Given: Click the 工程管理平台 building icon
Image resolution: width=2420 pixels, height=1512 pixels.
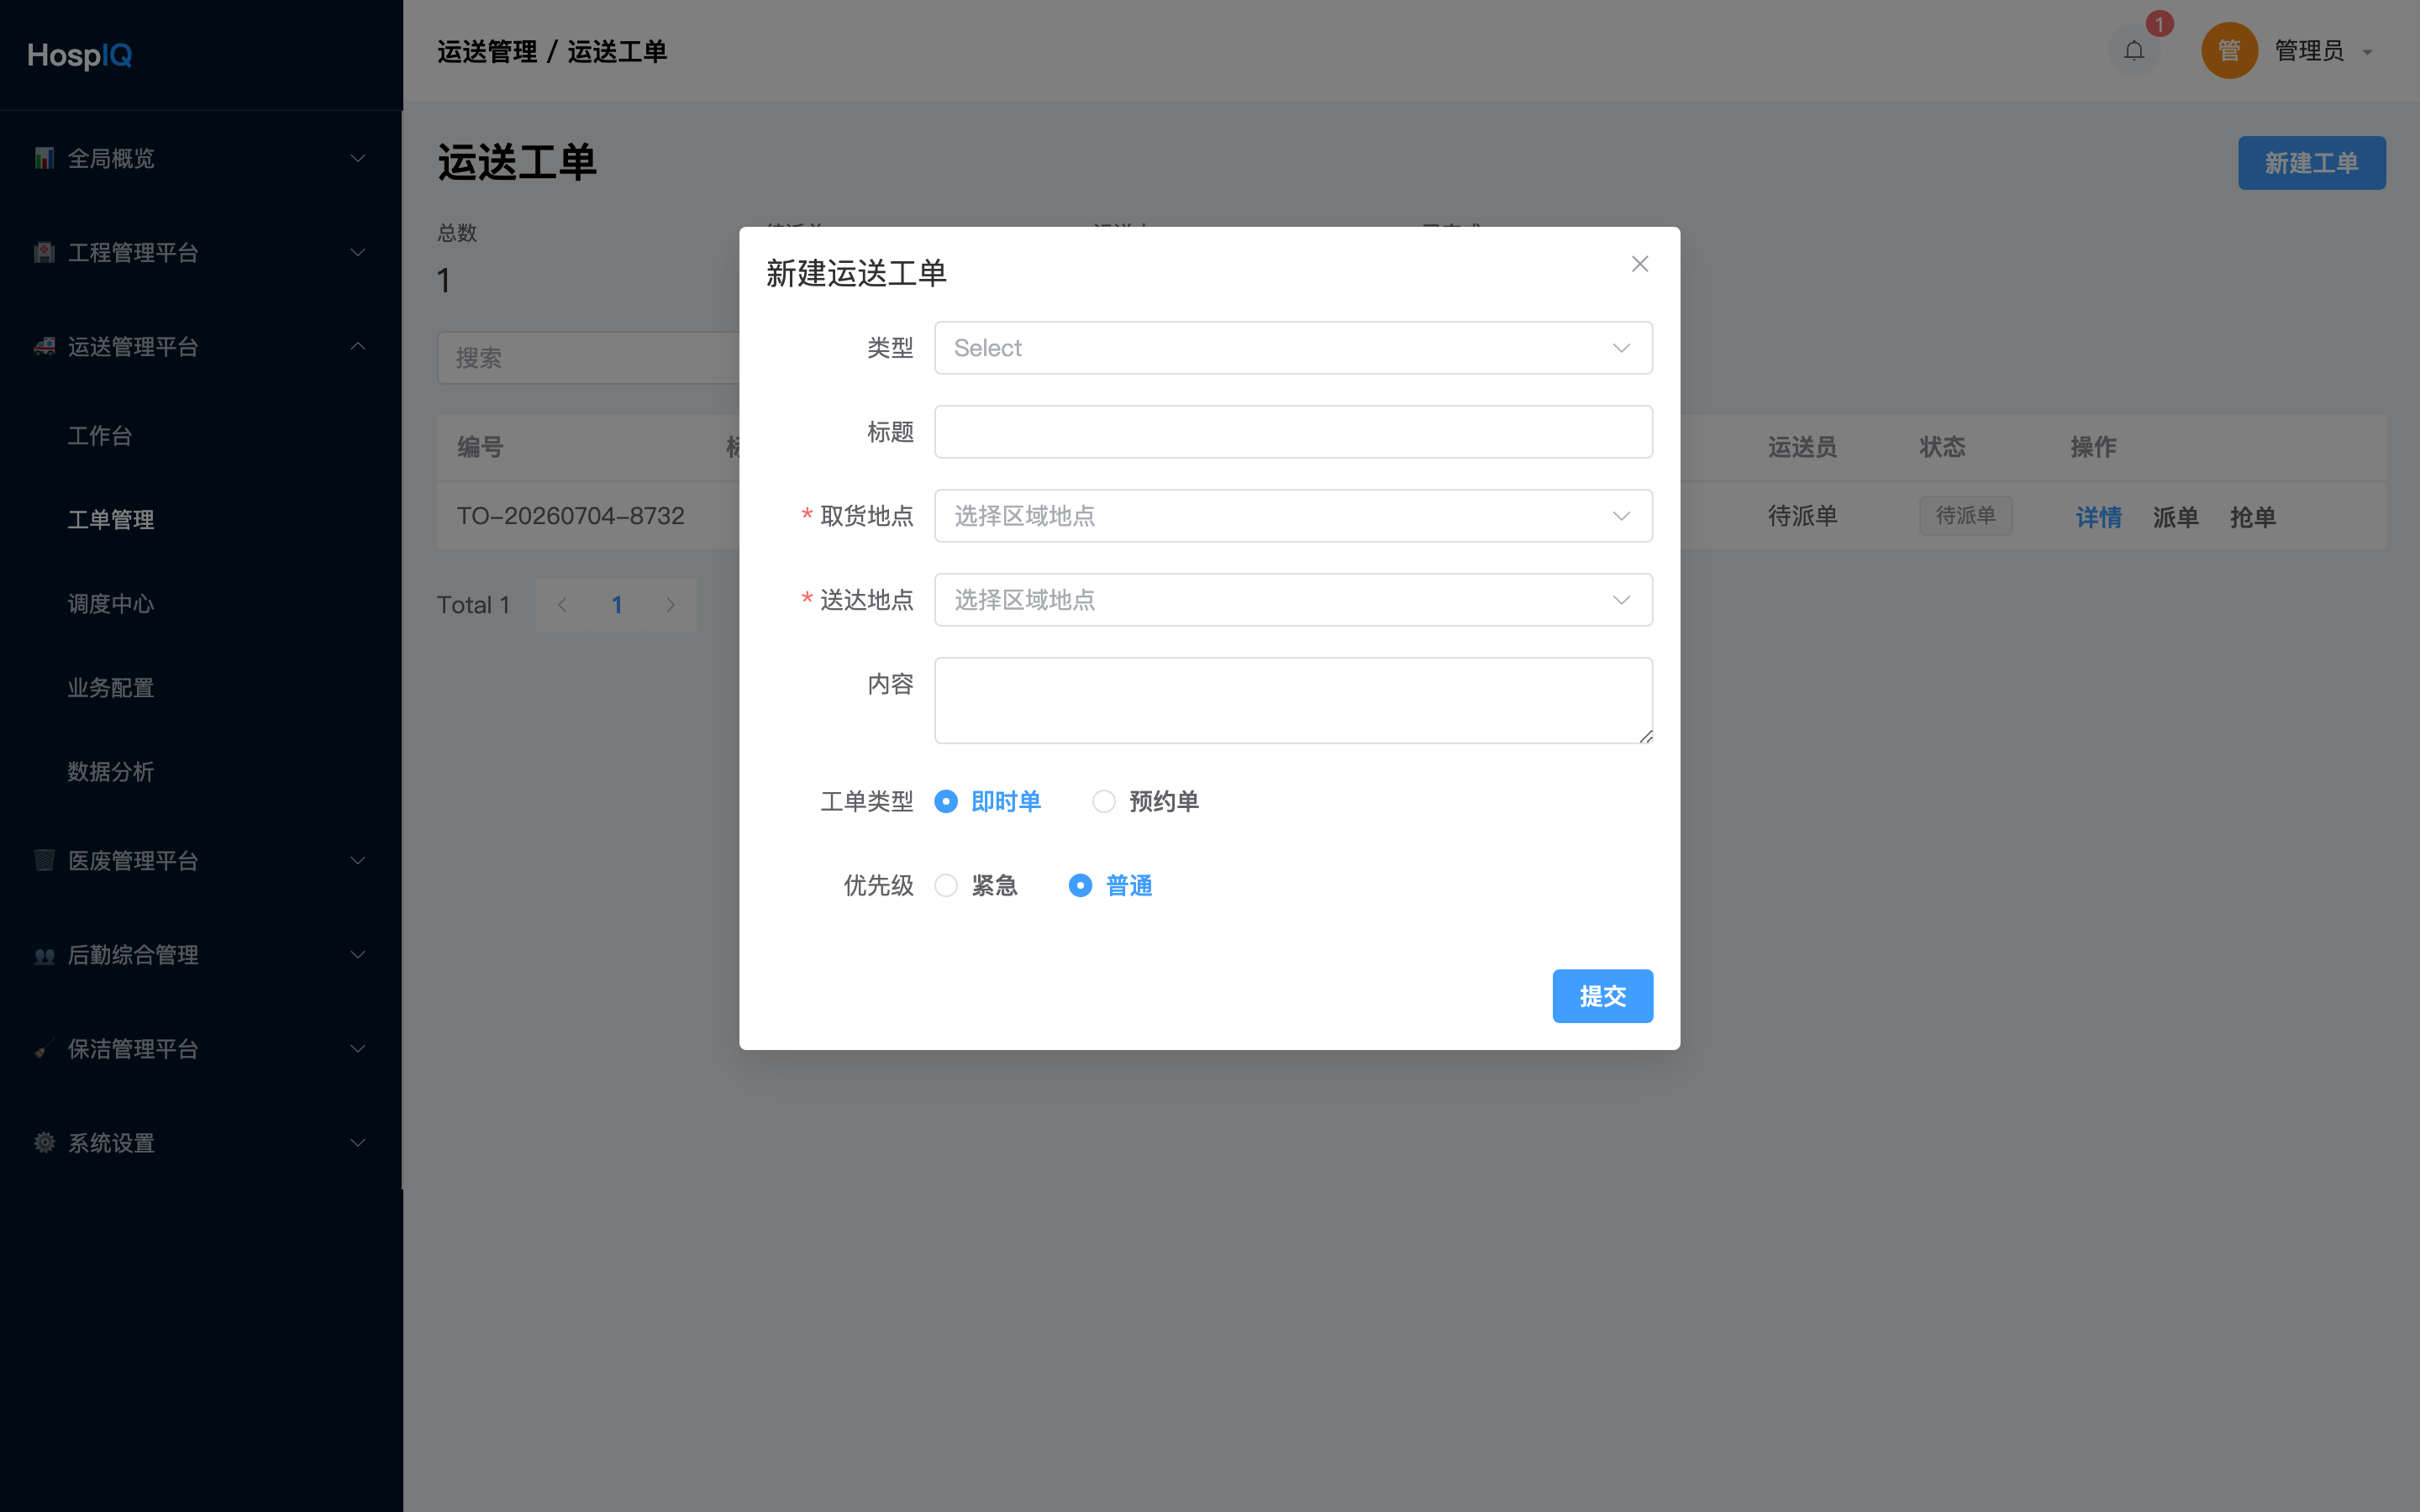Looking at the screenshot, I should [44, 252].
